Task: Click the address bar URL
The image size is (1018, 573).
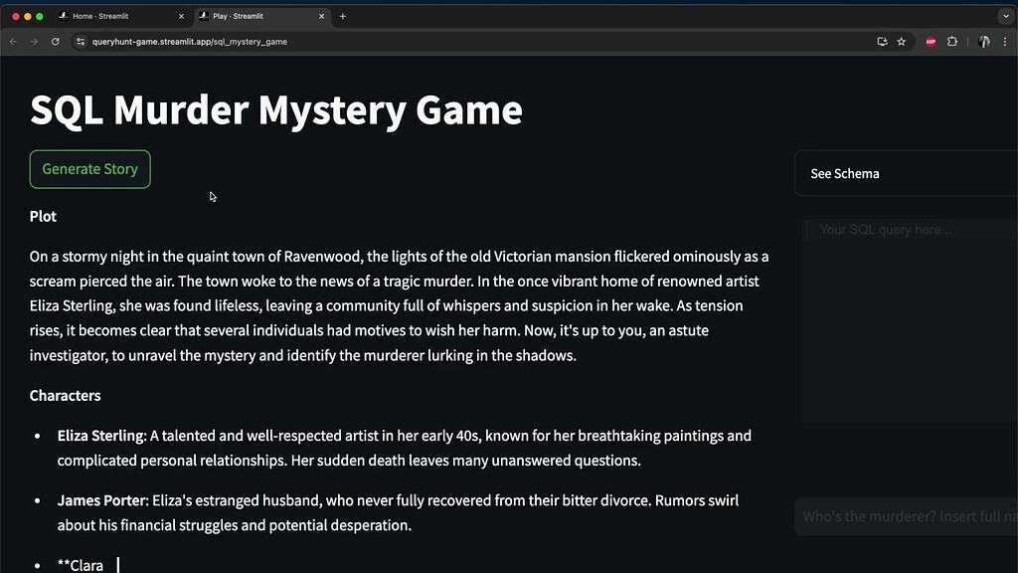Action: tap(189, 41)
